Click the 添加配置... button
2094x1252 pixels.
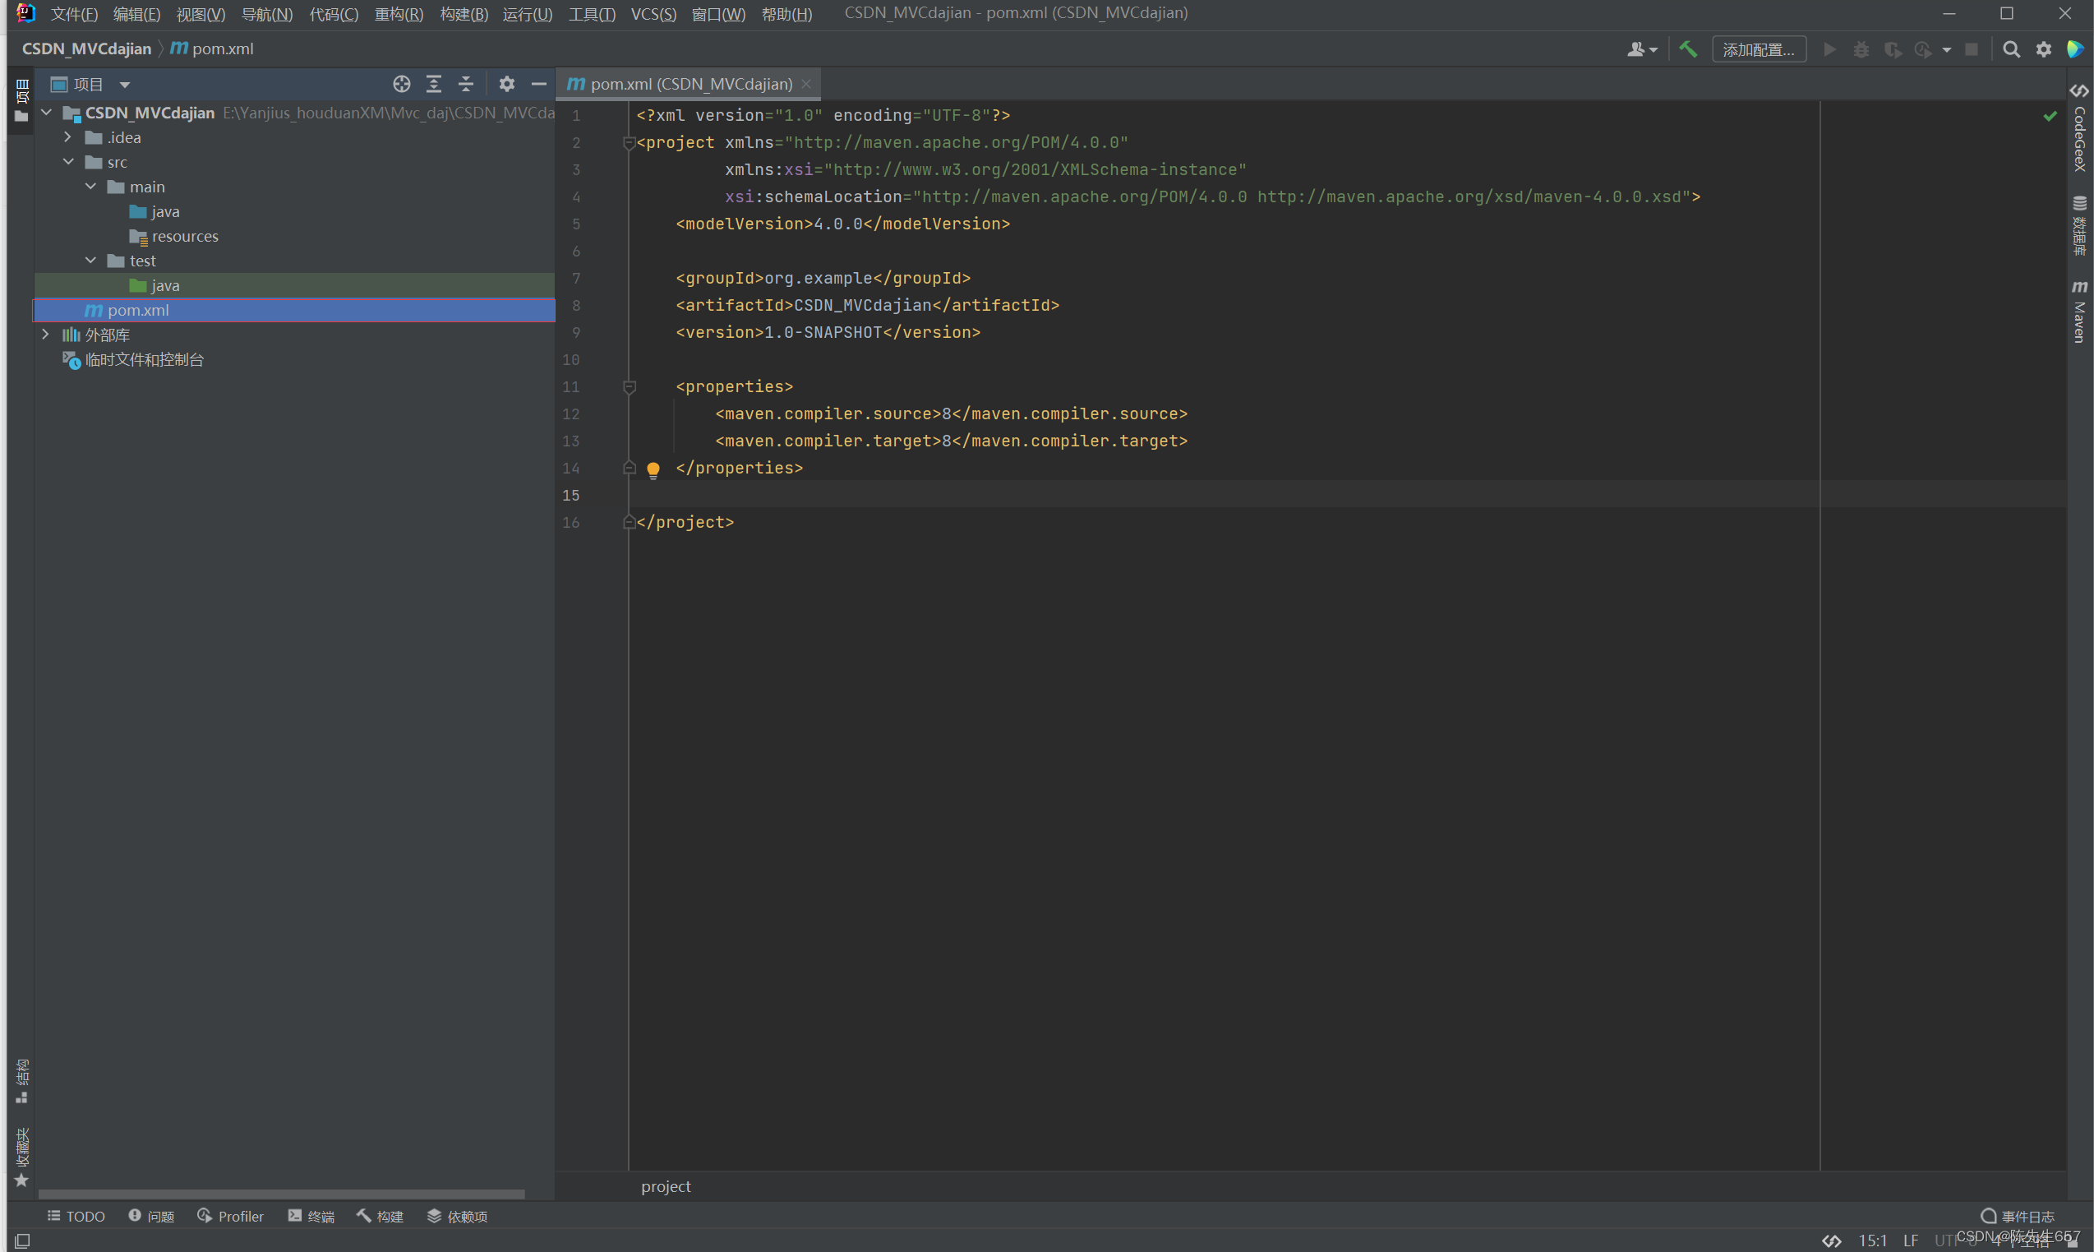coord(1759,50)
